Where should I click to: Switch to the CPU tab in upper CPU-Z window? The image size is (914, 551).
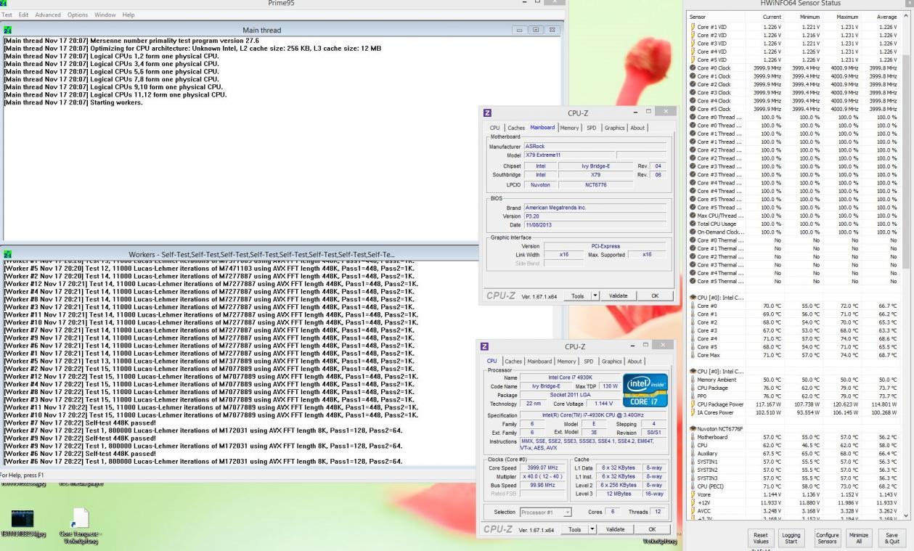click(495, 128)
